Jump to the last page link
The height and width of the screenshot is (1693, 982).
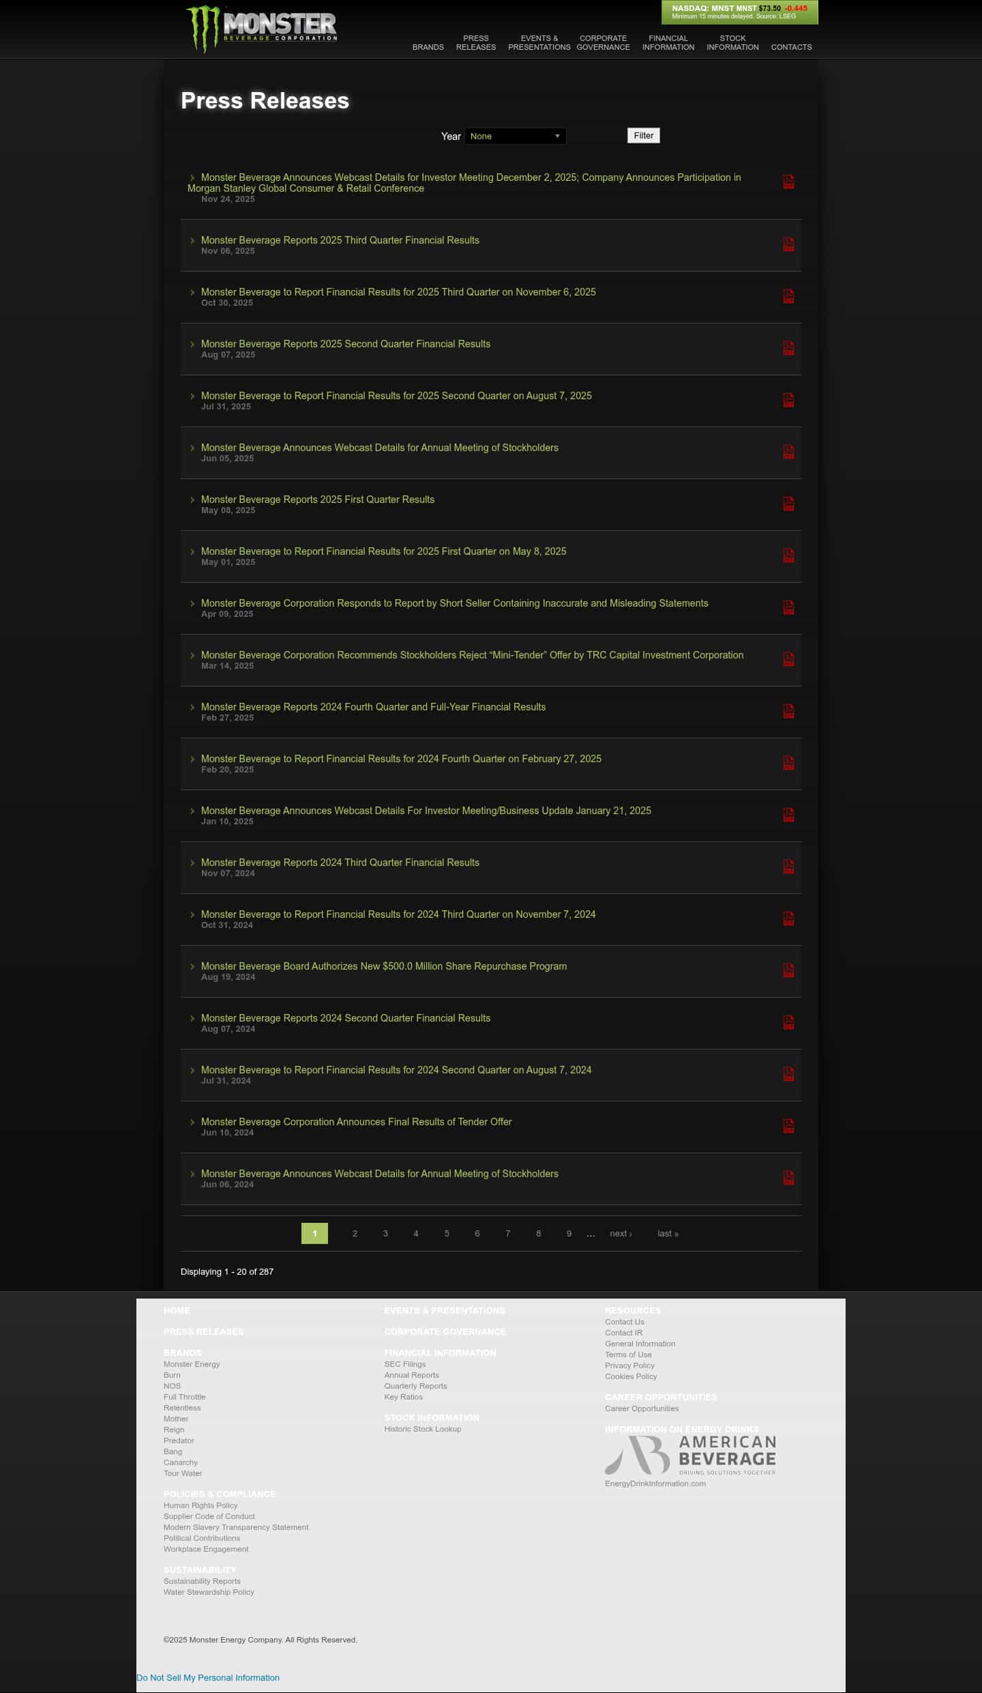pyautogui.click(x=668, y=1233)
